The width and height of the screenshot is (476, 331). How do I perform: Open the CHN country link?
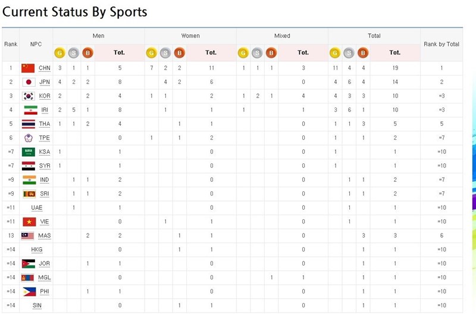coord(45,68)
